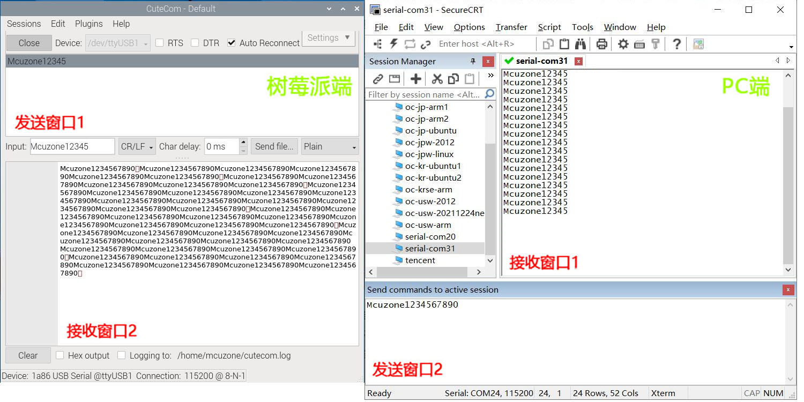Open the Tools menu in SecureCRT
This screenshot has width=804, height=402.
583,27
